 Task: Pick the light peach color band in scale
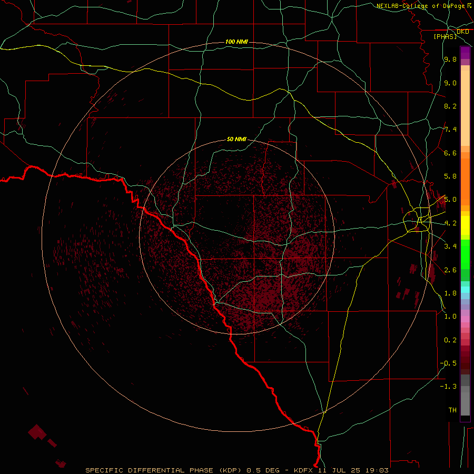point(465,108)
